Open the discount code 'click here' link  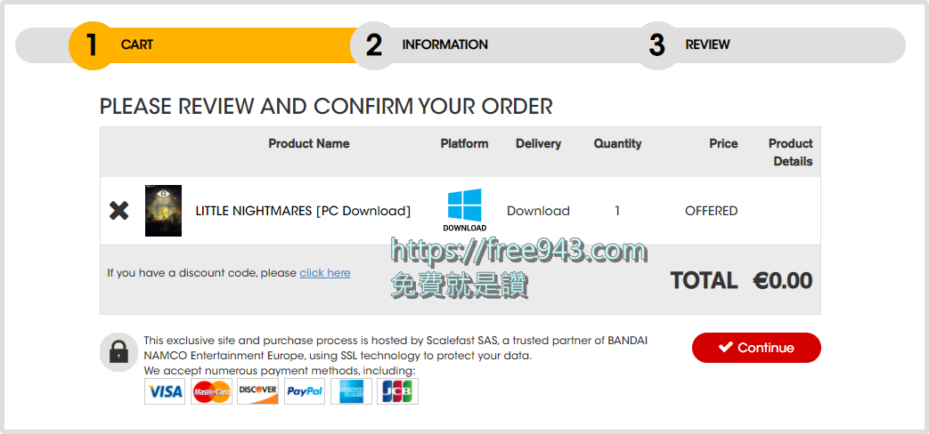pyautogui.click(x=325, y=272)
